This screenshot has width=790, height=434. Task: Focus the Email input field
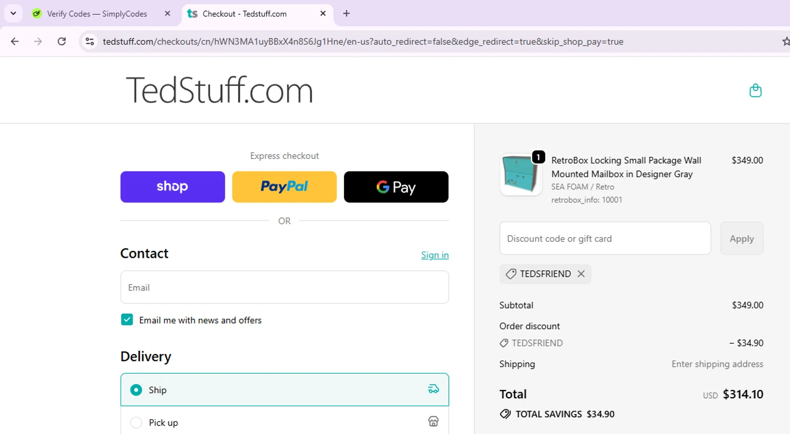tap(284, 287)
